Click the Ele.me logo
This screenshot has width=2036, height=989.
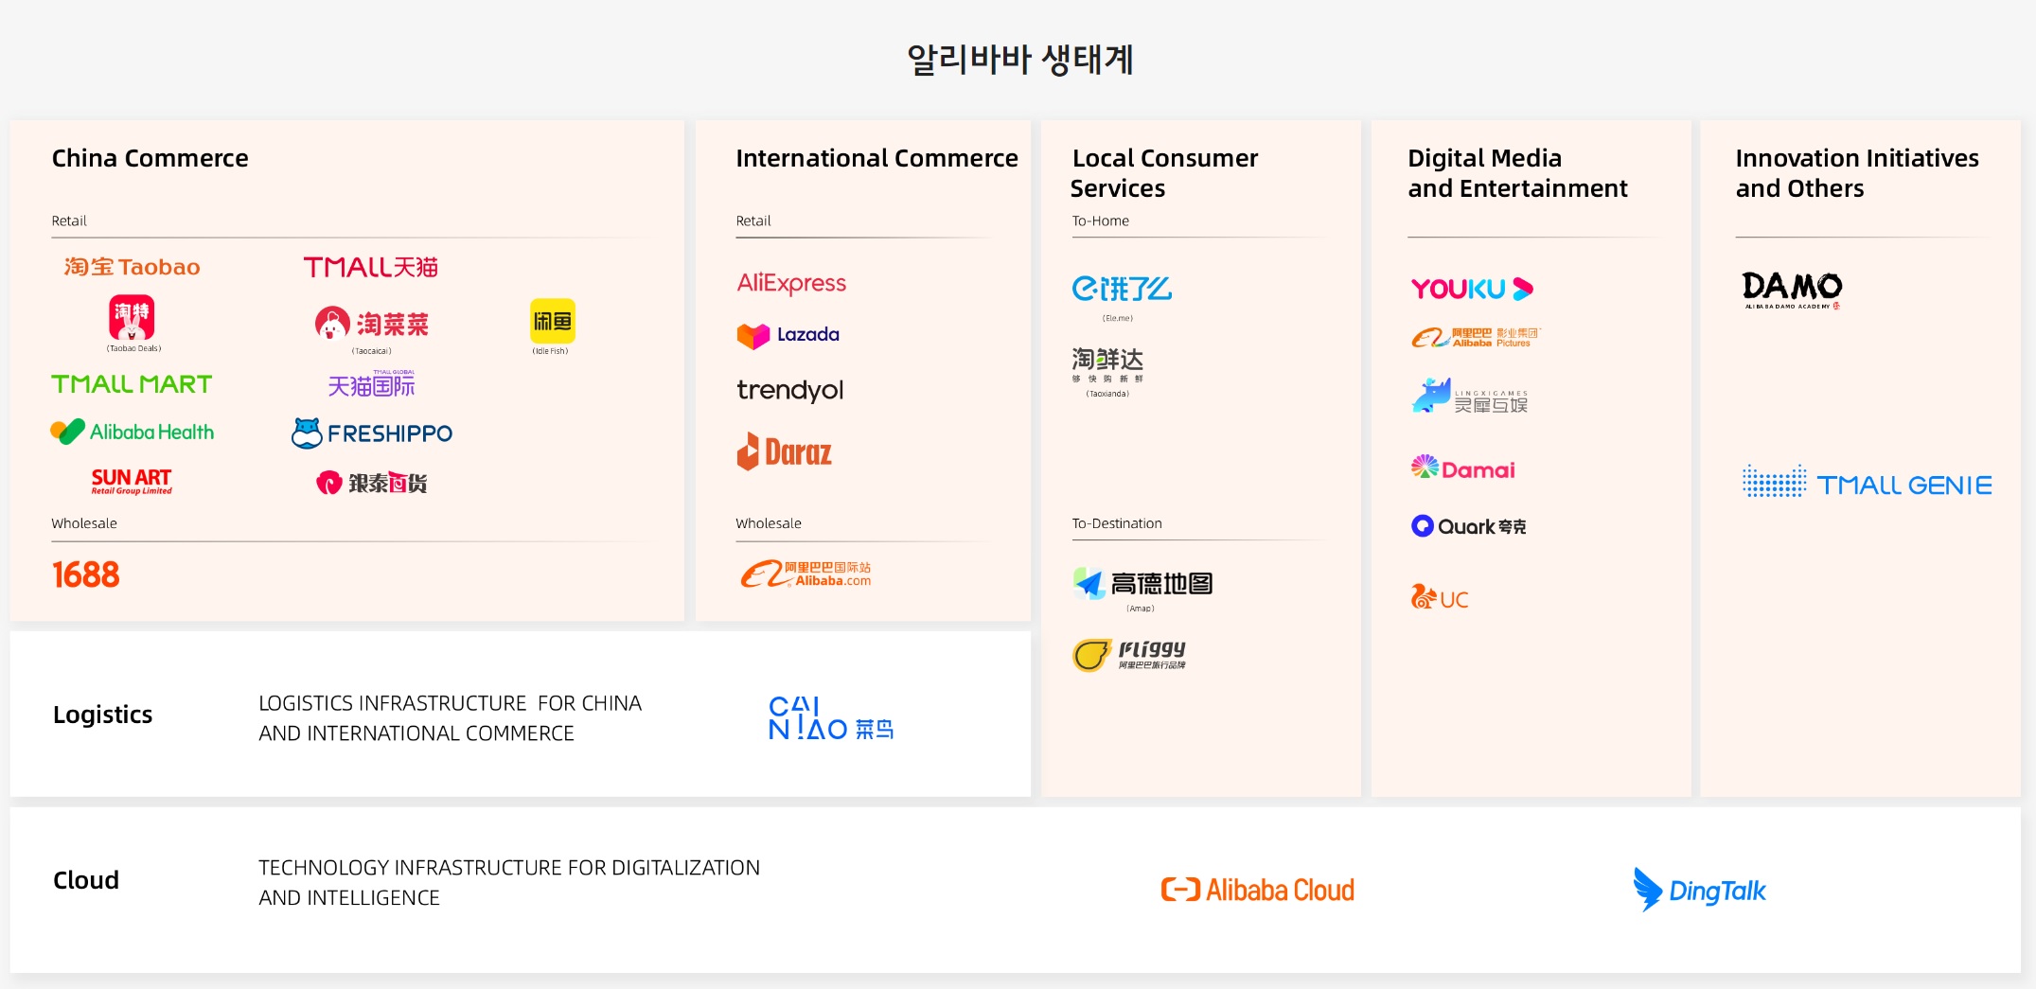coord(1121,289)
